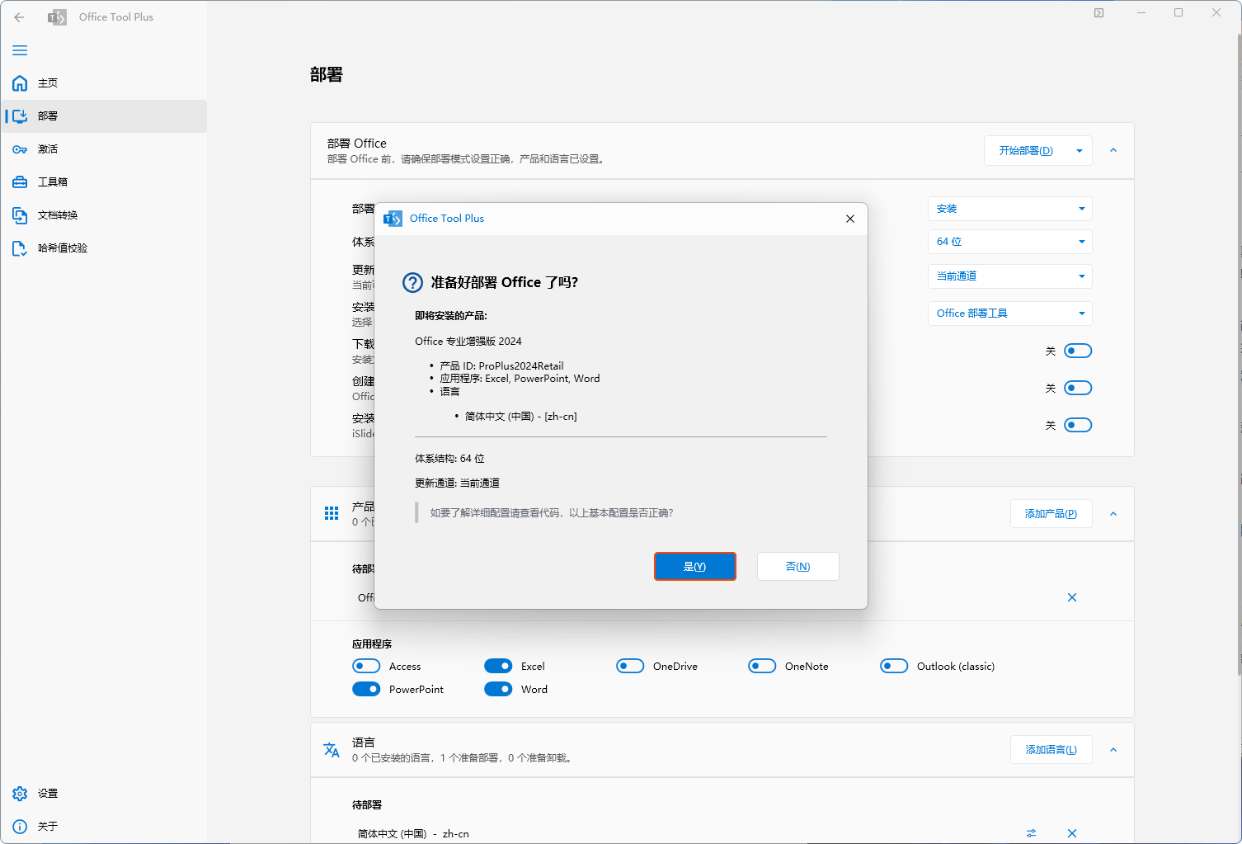Open the 文档转换 page

pyautogui.click(x=104, y=215)
